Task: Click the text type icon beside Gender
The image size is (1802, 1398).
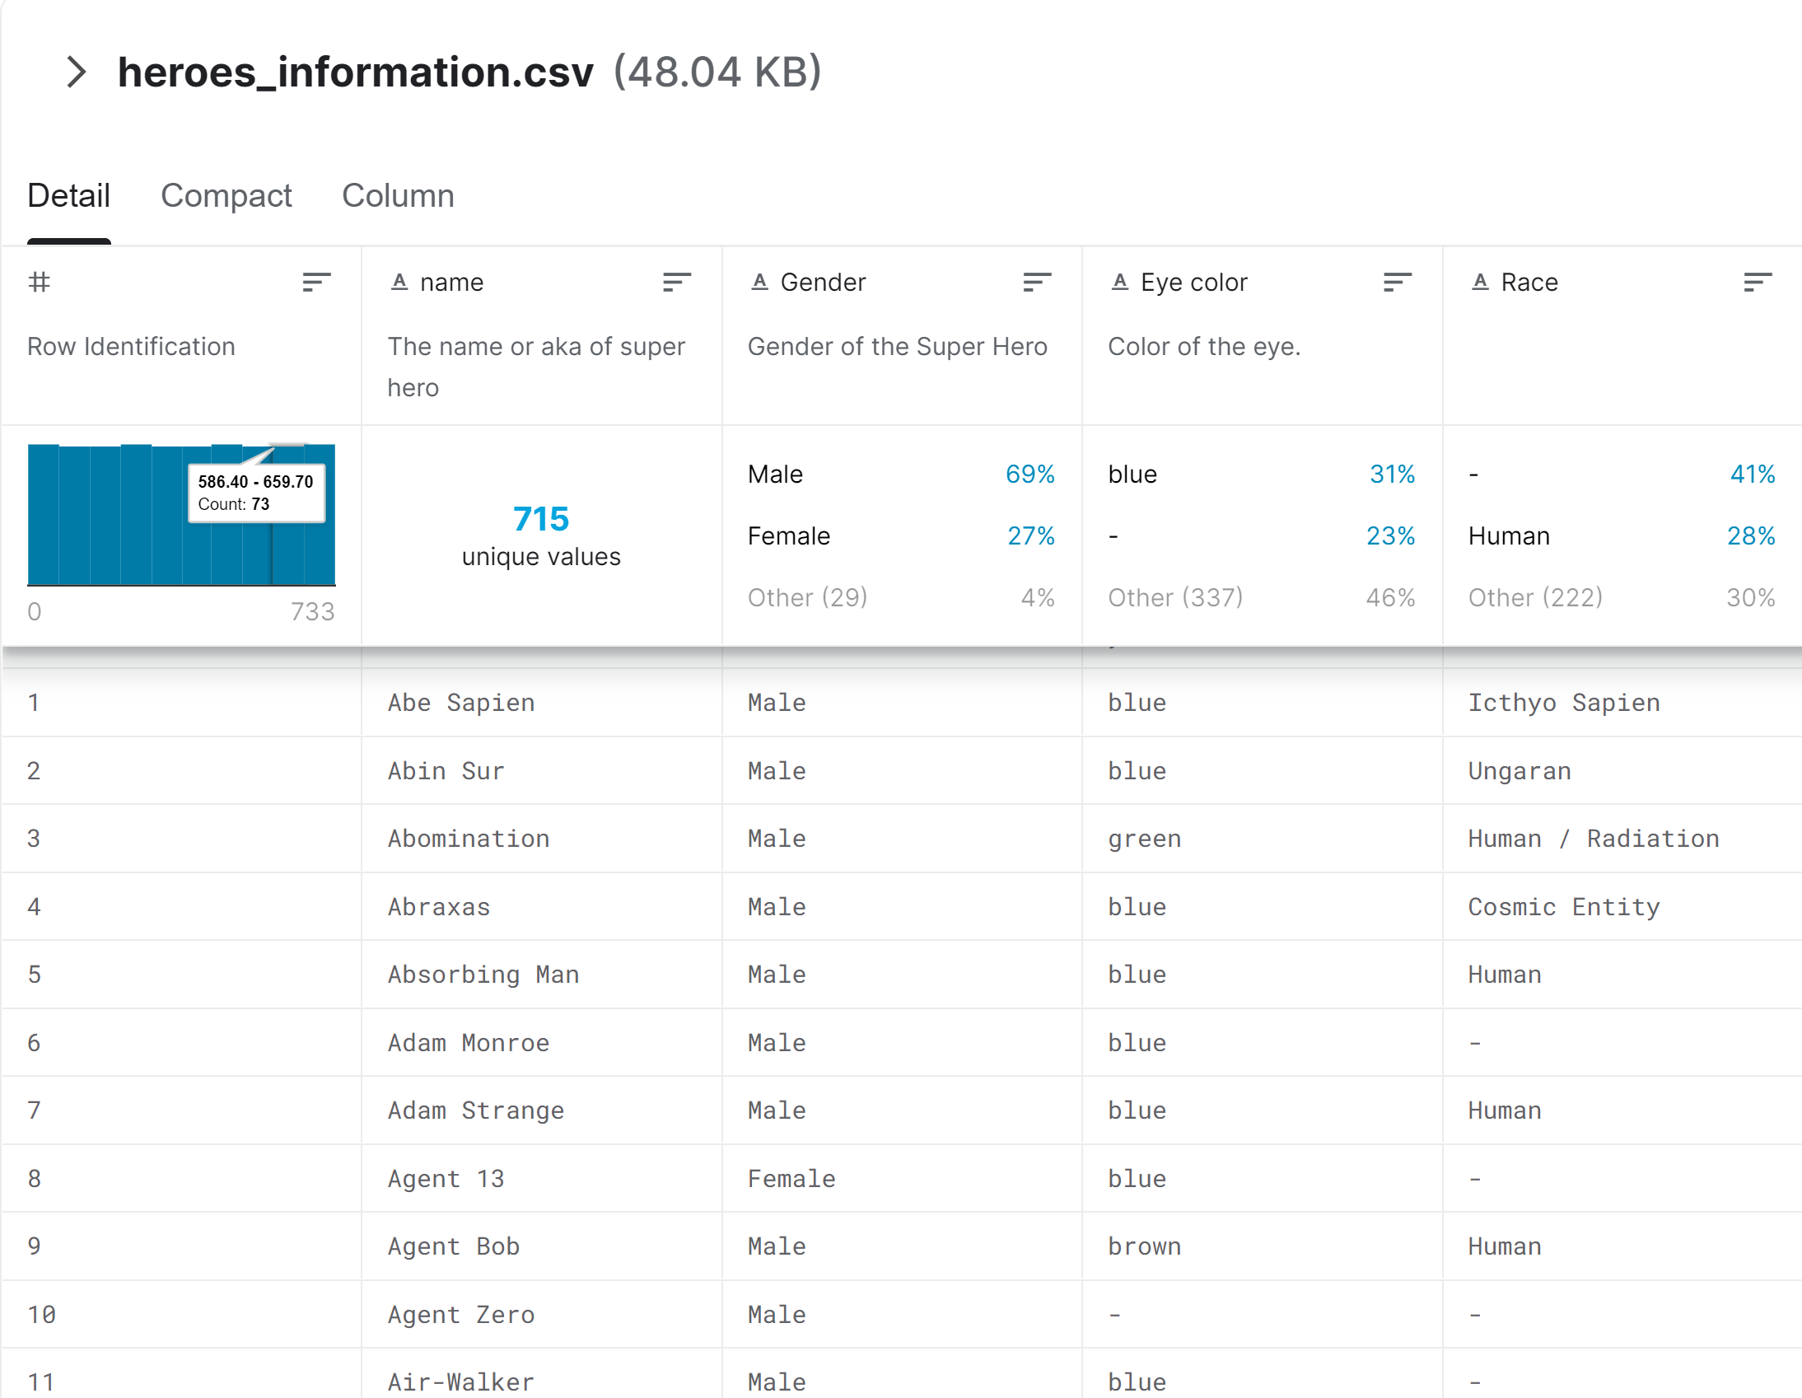Action: 760,283
